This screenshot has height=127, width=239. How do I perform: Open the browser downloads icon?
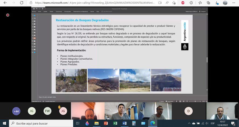(x=217, y=3)
